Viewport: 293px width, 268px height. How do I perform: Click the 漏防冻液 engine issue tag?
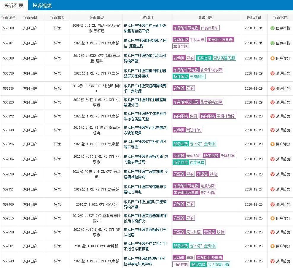coord(194,130)
